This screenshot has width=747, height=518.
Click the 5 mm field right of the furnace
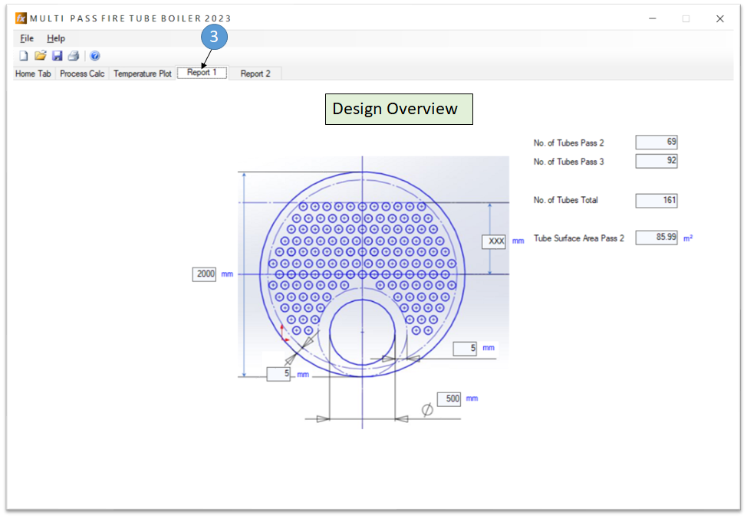tap(465, 349)
